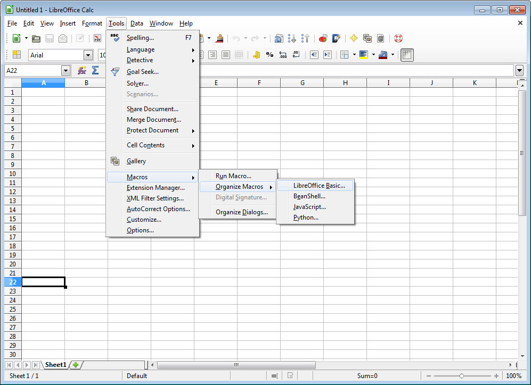Viewport: 531px width, 385px height.
Task: Apply Percent number format
Action: [x=269, y=55]
